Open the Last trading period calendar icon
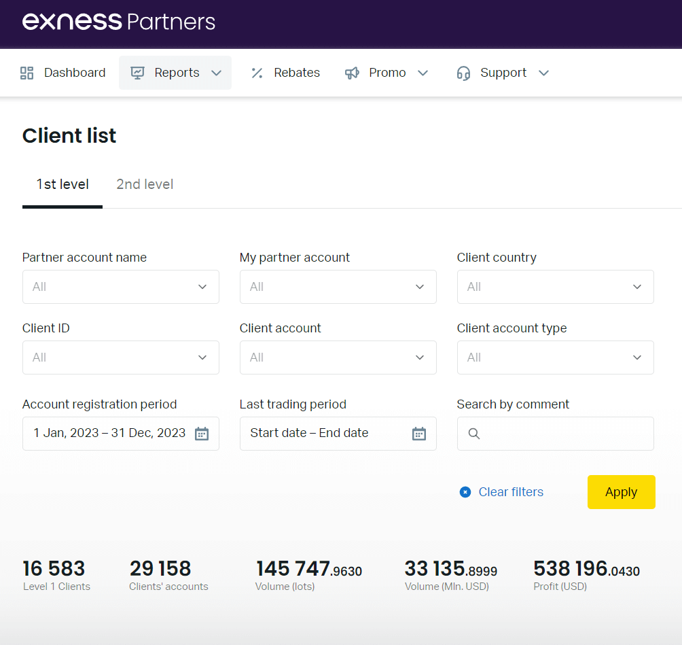Image resolution: width=682 pixels, height=645 pixels. tap(419, 434)
